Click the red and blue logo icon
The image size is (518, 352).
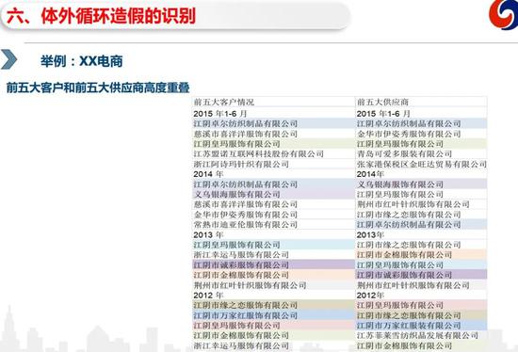click(504, 14)
